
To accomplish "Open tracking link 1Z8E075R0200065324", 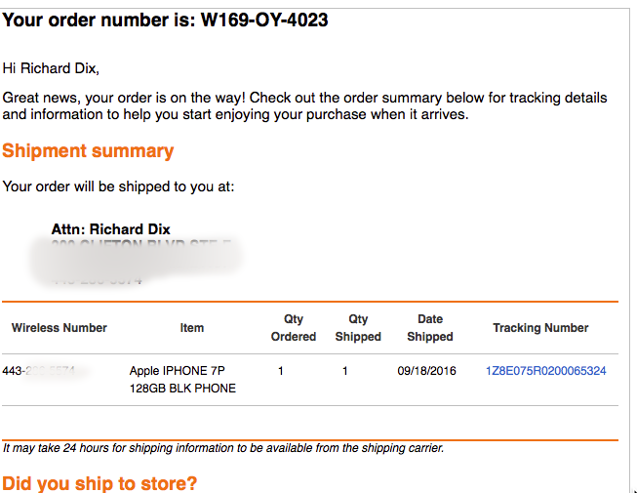I will point(545,371).
